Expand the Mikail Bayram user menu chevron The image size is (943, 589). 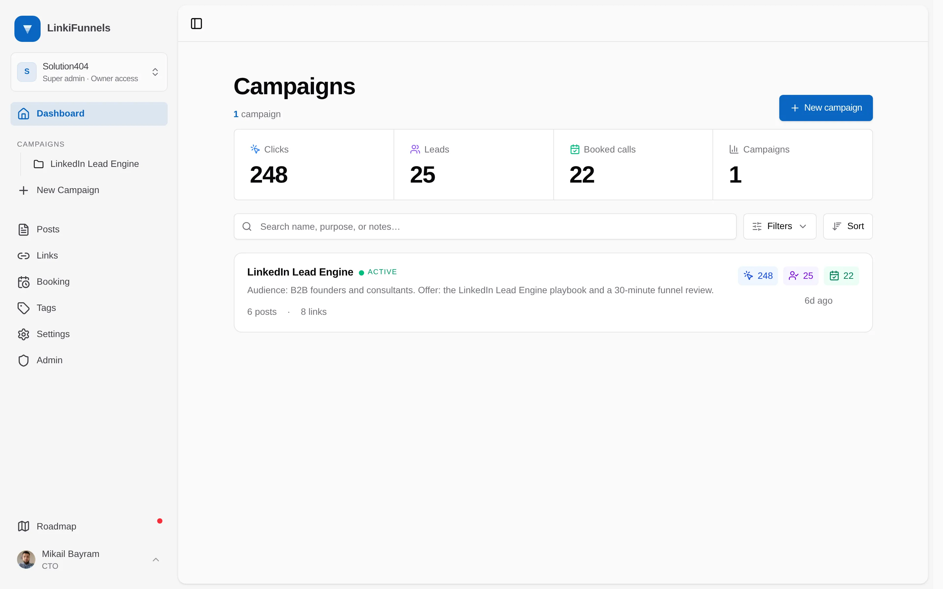pyautogui.click(x=156, y=560)
